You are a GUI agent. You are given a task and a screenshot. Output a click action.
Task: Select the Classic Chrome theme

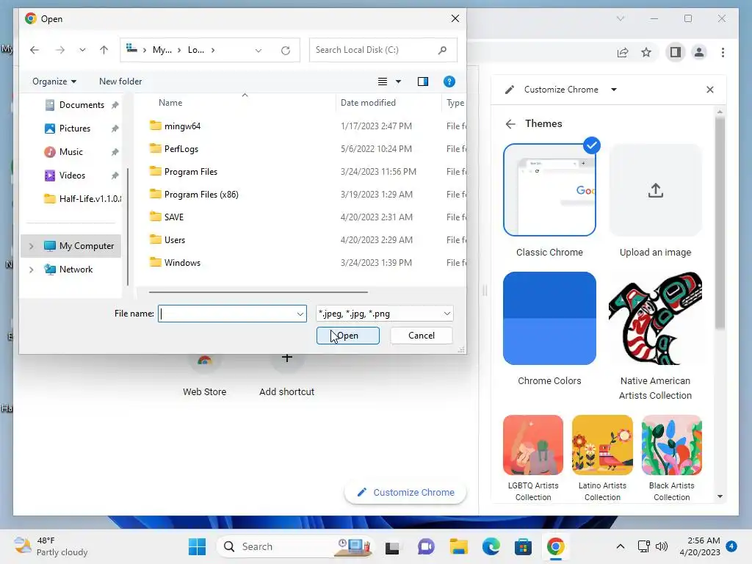tap(549, 190)
